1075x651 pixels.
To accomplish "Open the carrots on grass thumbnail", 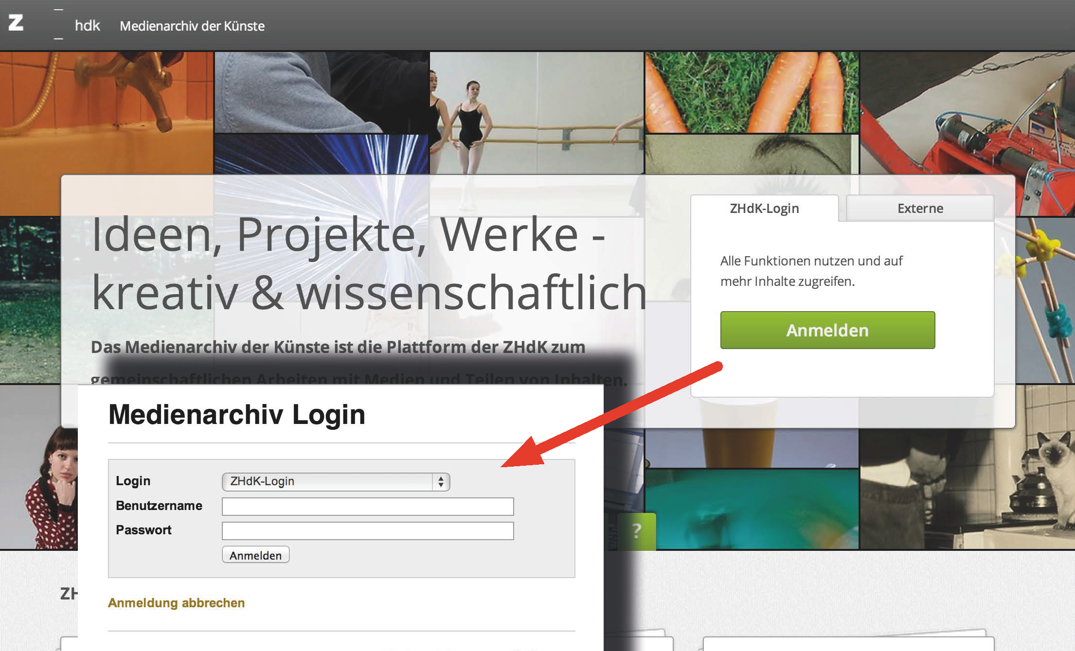I will (x=752, y=92).
